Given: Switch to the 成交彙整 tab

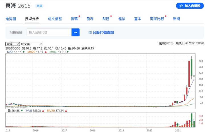Looking at the screenshot, I should [55, 19].
